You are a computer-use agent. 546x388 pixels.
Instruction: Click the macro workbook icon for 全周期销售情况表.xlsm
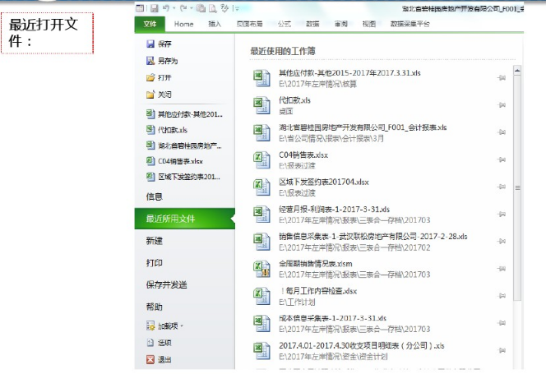[x=261, y=267]
